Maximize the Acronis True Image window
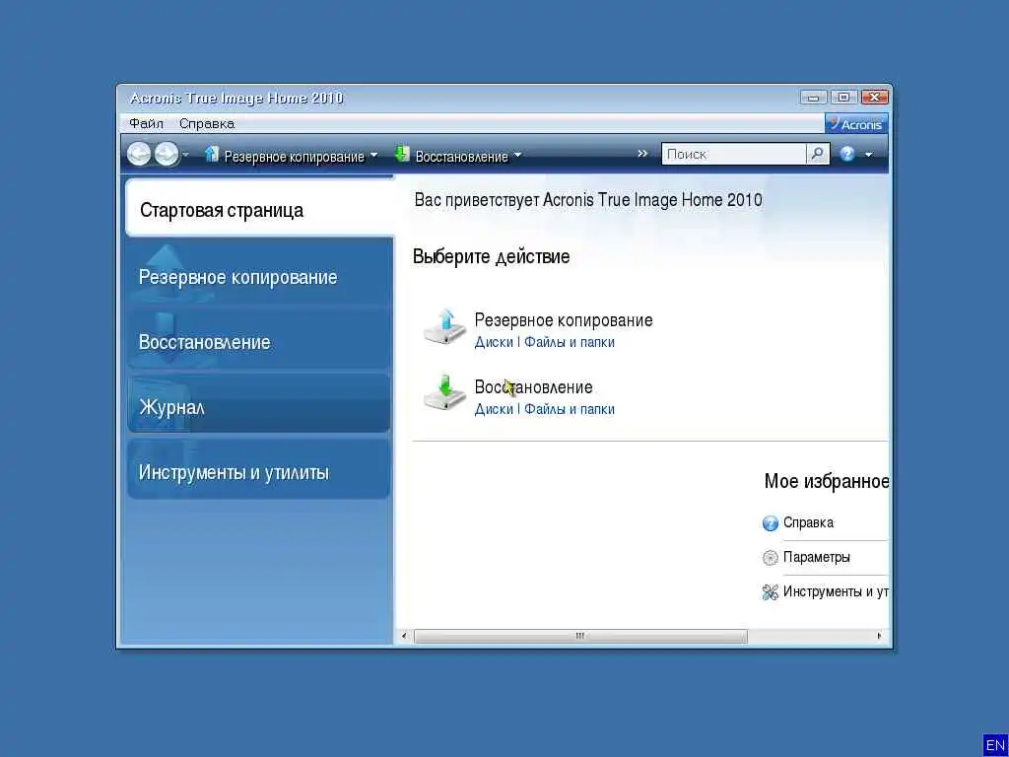 (x=843, y=98)
